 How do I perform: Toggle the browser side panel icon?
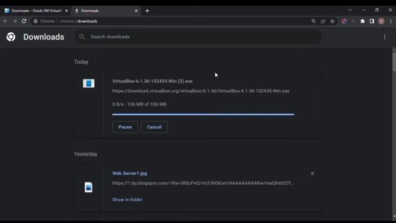(372, 21)
